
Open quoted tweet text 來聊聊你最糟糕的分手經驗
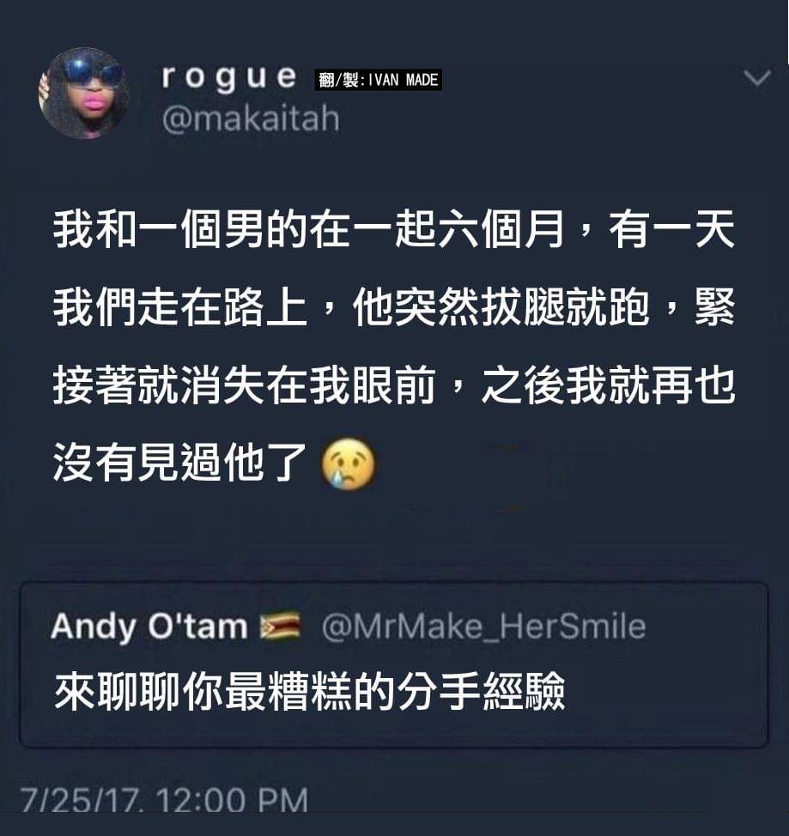[309, 692]
